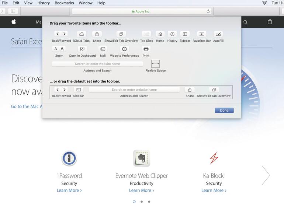The image size is (284, 213).
Task: Click the Address and Search field in default set
Action: tap(134, 90)
